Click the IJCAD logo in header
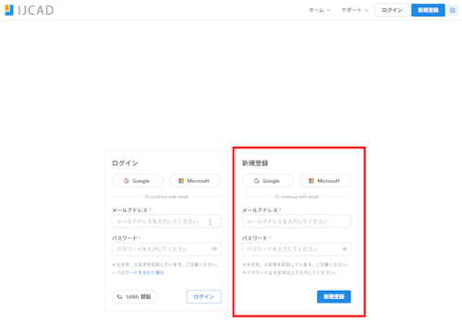This screenshot has height=335, width=462. [30, 10]
